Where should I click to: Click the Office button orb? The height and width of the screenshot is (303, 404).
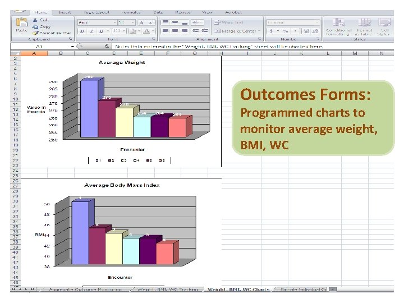click(20, 11)
